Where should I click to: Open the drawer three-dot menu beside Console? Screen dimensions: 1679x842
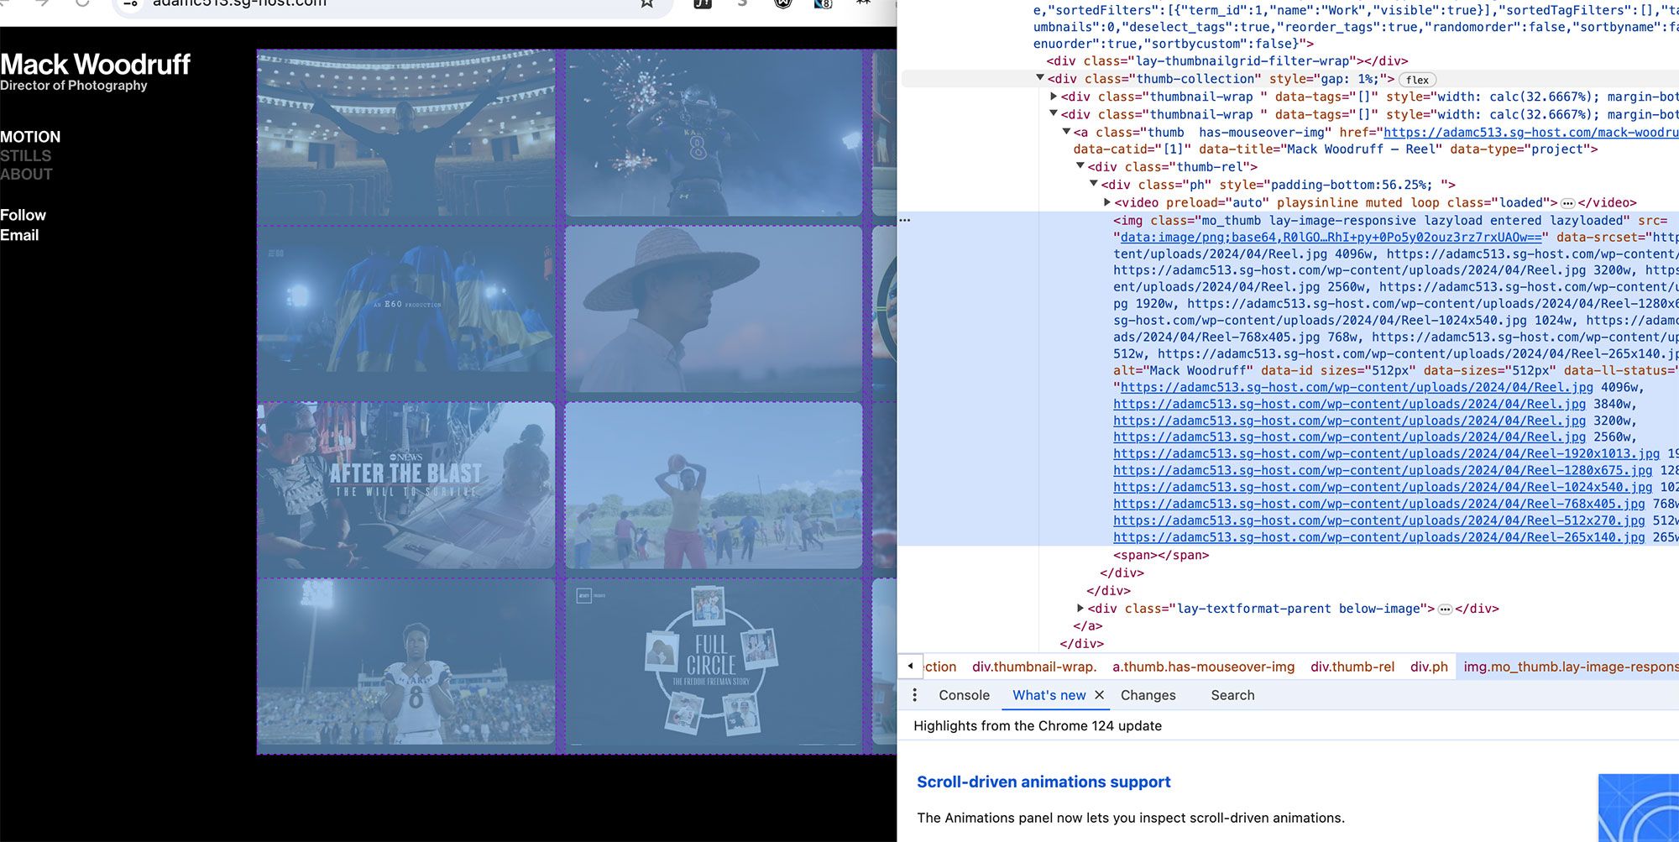[x=914, y=695]
